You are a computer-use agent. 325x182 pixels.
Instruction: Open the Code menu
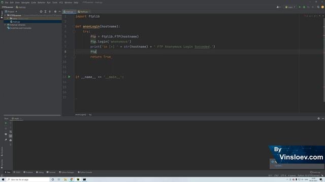point(34,3)
